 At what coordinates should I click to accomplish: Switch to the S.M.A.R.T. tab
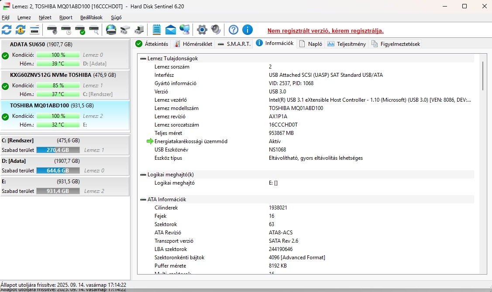[x=234, y=44]
